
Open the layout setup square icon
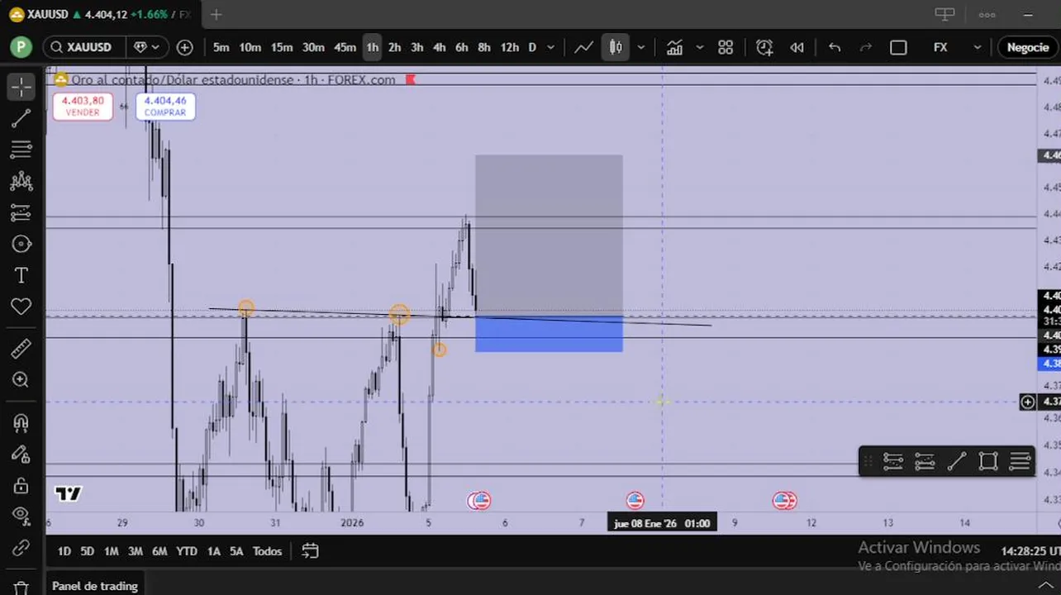[x=898, y=47]
